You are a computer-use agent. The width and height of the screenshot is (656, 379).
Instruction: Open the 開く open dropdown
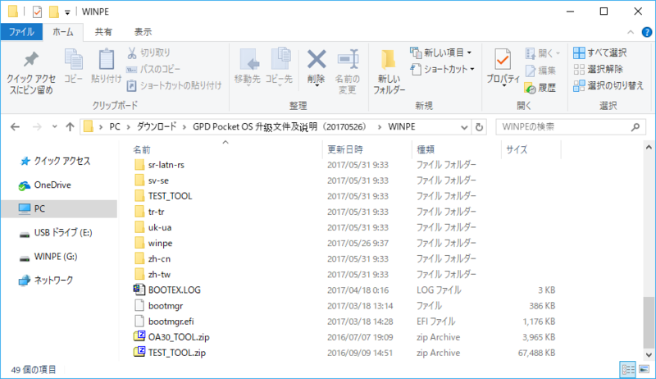point(543,53)
